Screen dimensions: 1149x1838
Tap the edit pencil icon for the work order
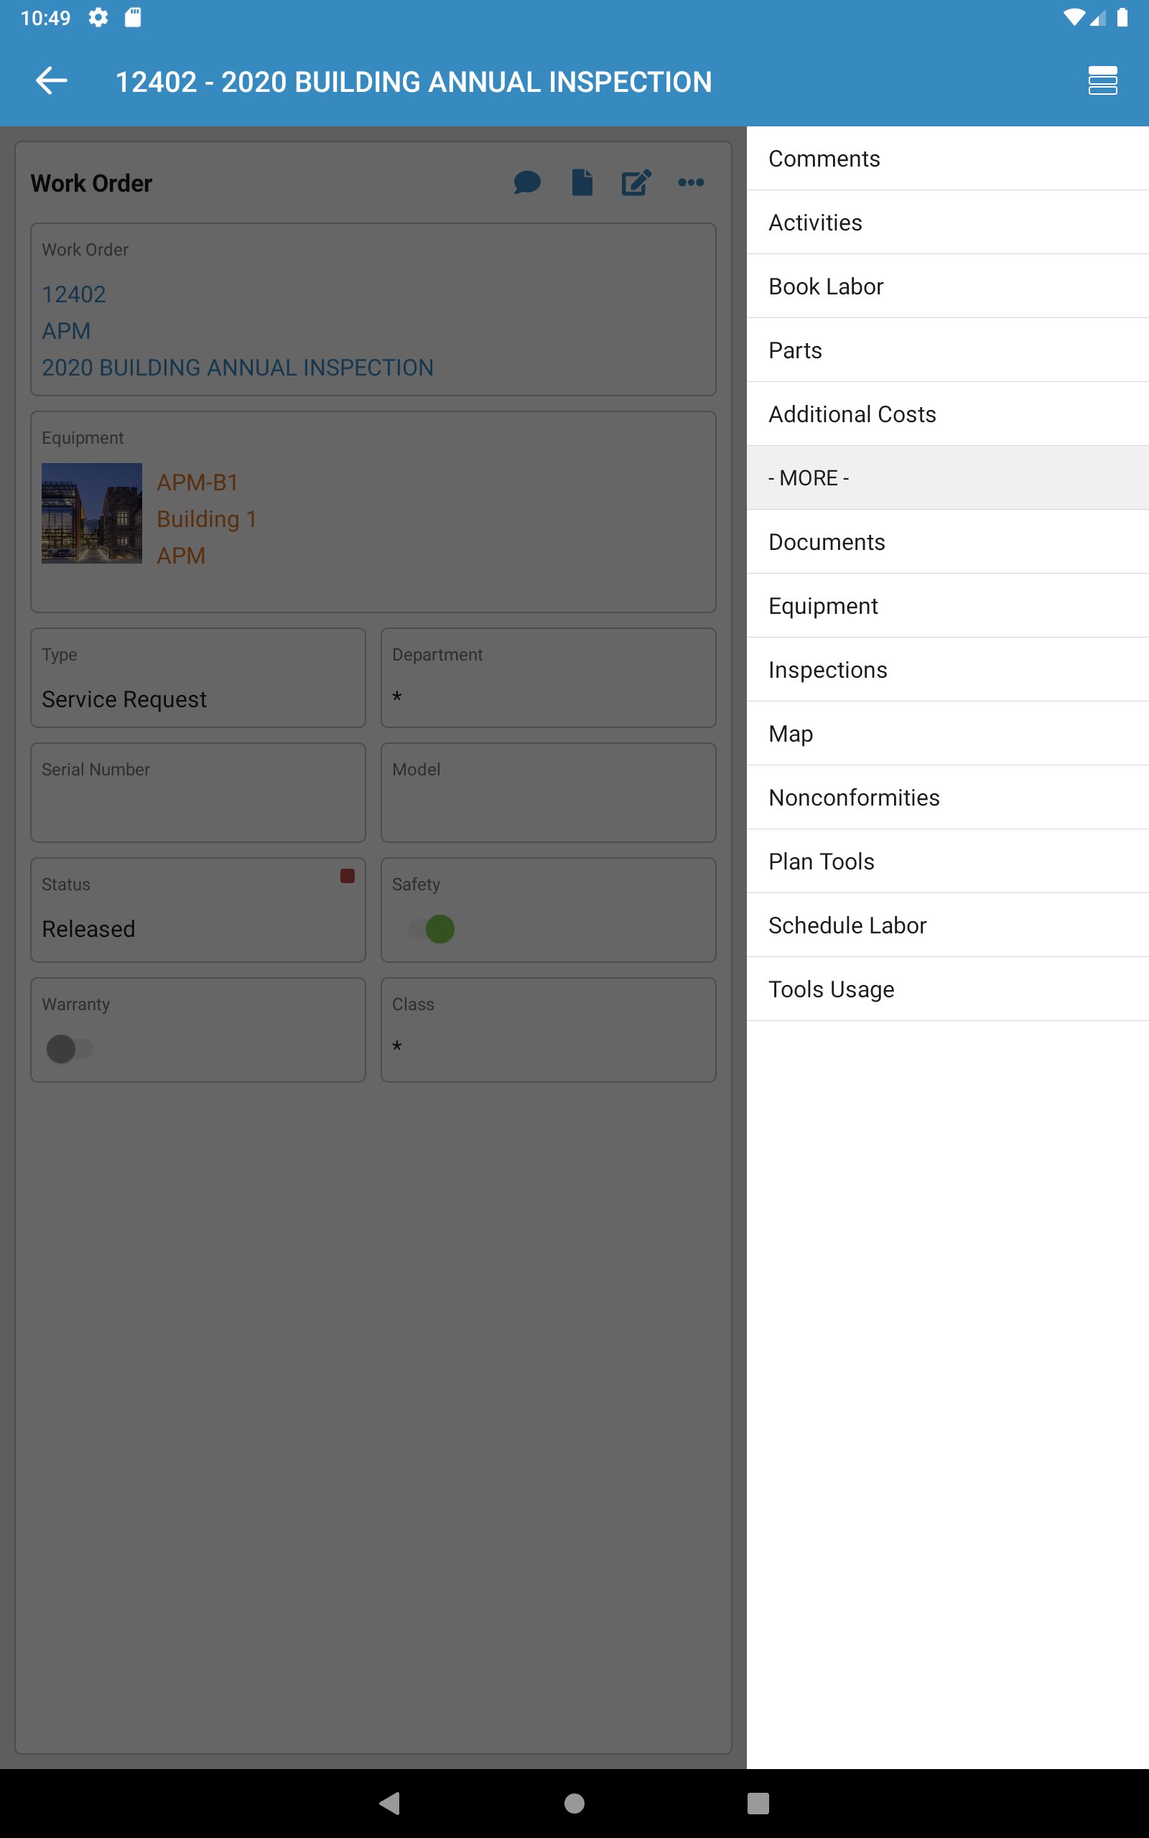(x=636, y=182)
